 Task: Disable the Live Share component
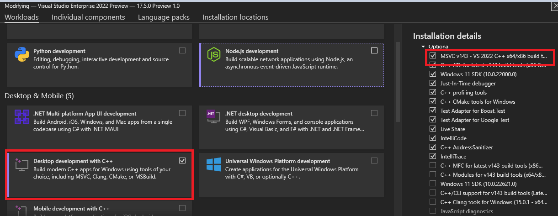[x=433, y=129]
